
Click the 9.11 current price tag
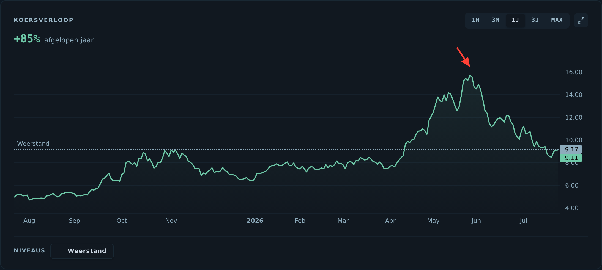coord(571,158)
